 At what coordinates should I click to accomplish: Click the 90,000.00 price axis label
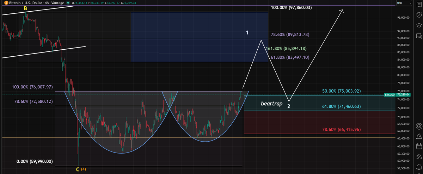tap(403, 38)
